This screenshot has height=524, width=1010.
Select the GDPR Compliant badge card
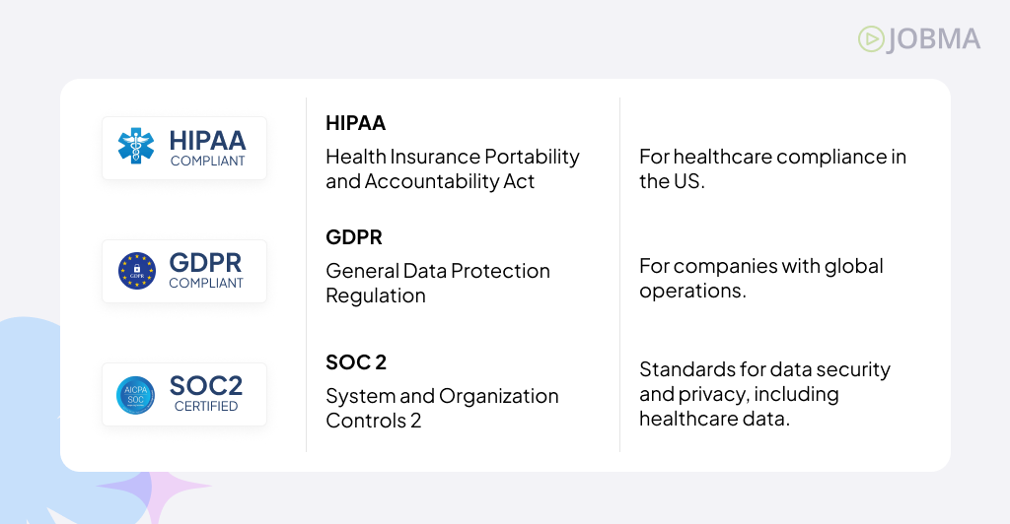[184, 271]
